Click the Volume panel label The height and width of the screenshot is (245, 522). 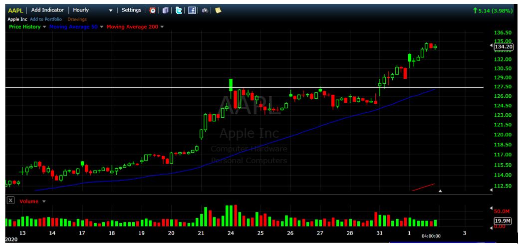(x=29, y=202)
